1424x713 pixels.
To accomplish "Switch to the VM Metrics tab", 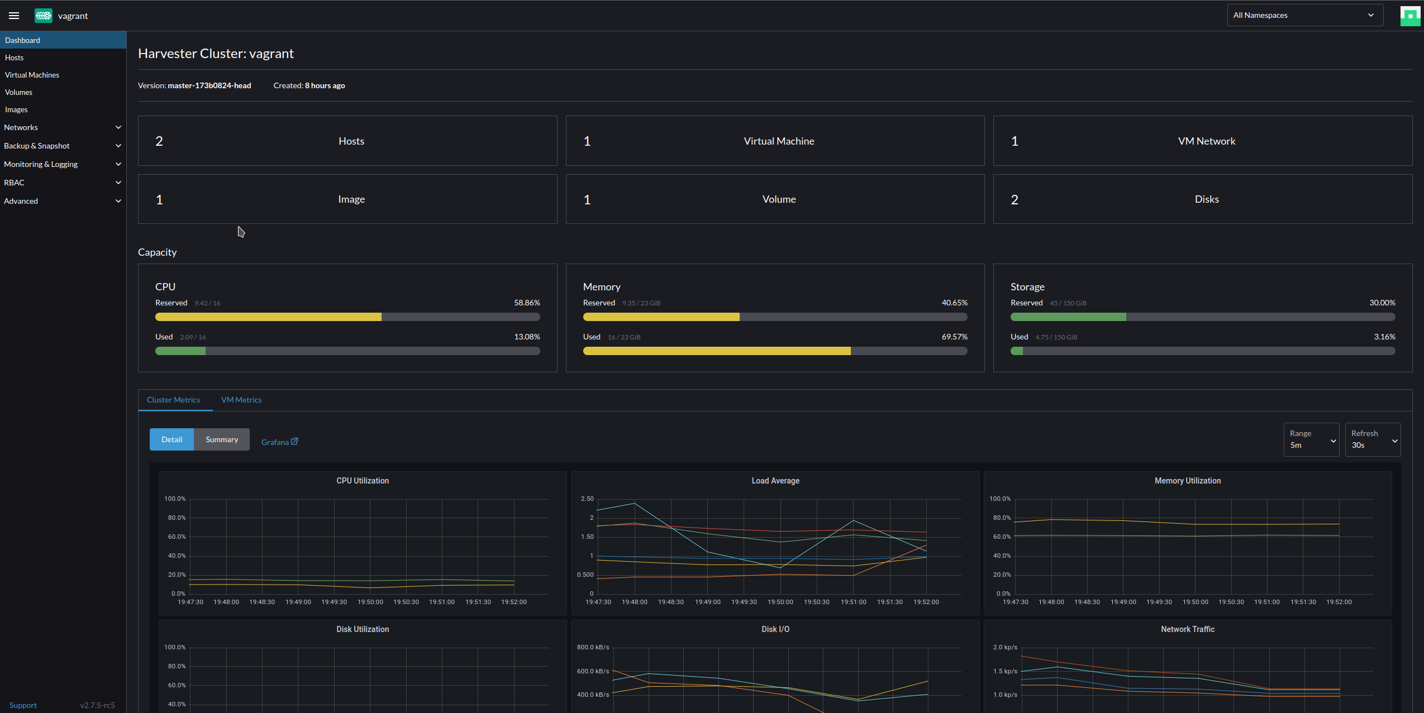I will click(x=241, y=399).
